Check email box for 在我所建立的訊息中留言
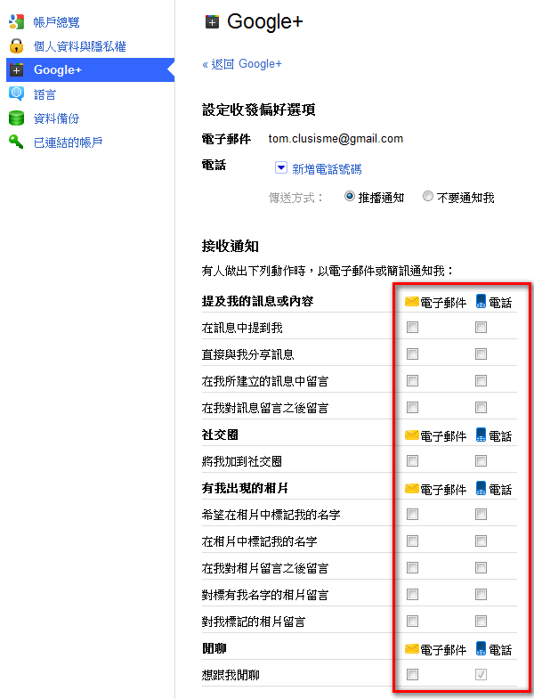The height and width of the screenshot is (699, 534). (x=412, y=381)
